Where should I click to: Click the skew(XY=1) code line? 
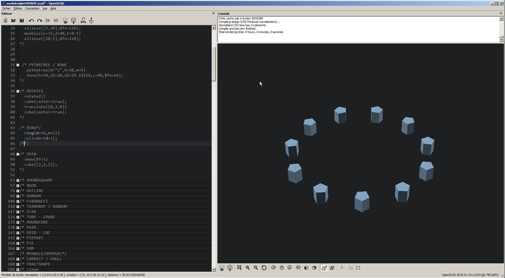point(36,159)
